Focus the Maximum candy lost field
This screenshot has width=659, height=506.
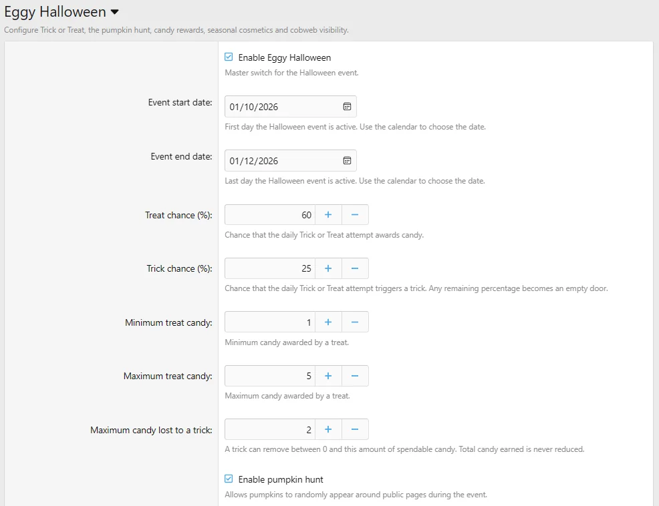[x=270, y=429]
